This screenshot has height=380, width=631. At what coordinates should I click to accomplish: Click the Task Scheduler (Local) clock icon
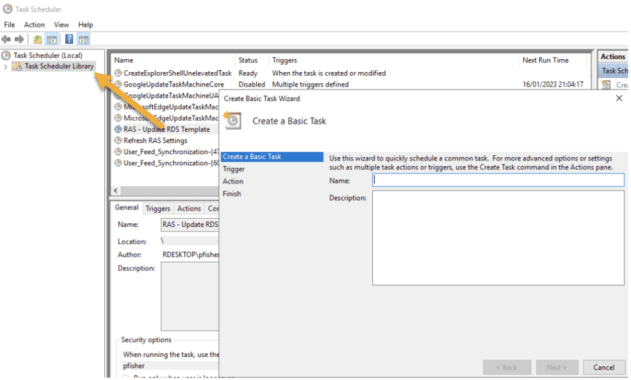point(6,55)
